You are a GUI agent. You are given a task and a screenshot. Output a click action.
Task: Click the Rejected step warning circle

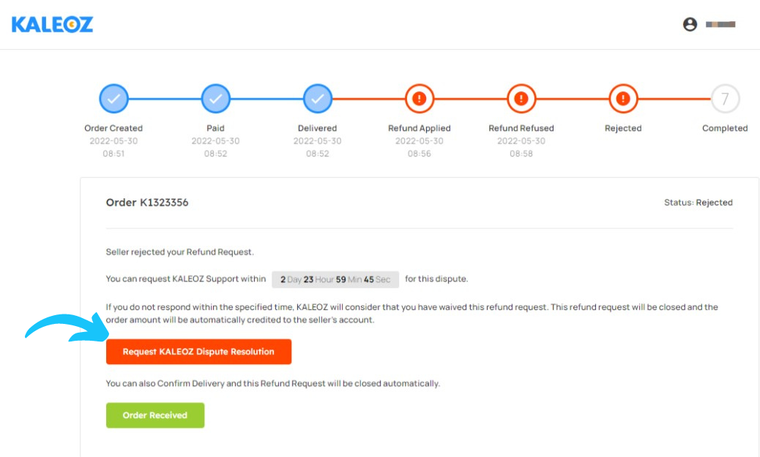coord(623,99)
